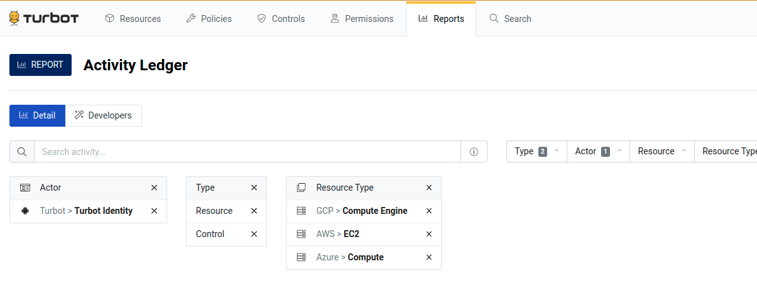Click the info icon next to search field

coord(474,152)
